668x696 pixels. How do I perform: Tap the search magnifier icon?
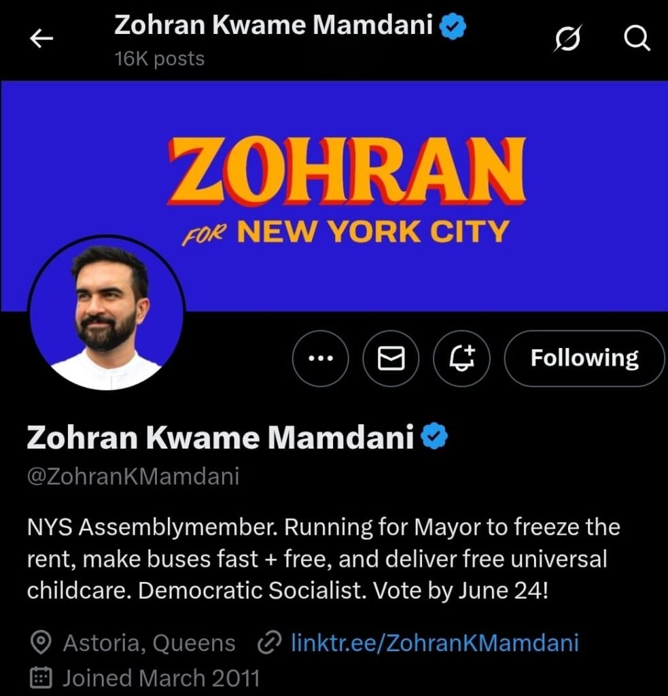pos(637,39)
